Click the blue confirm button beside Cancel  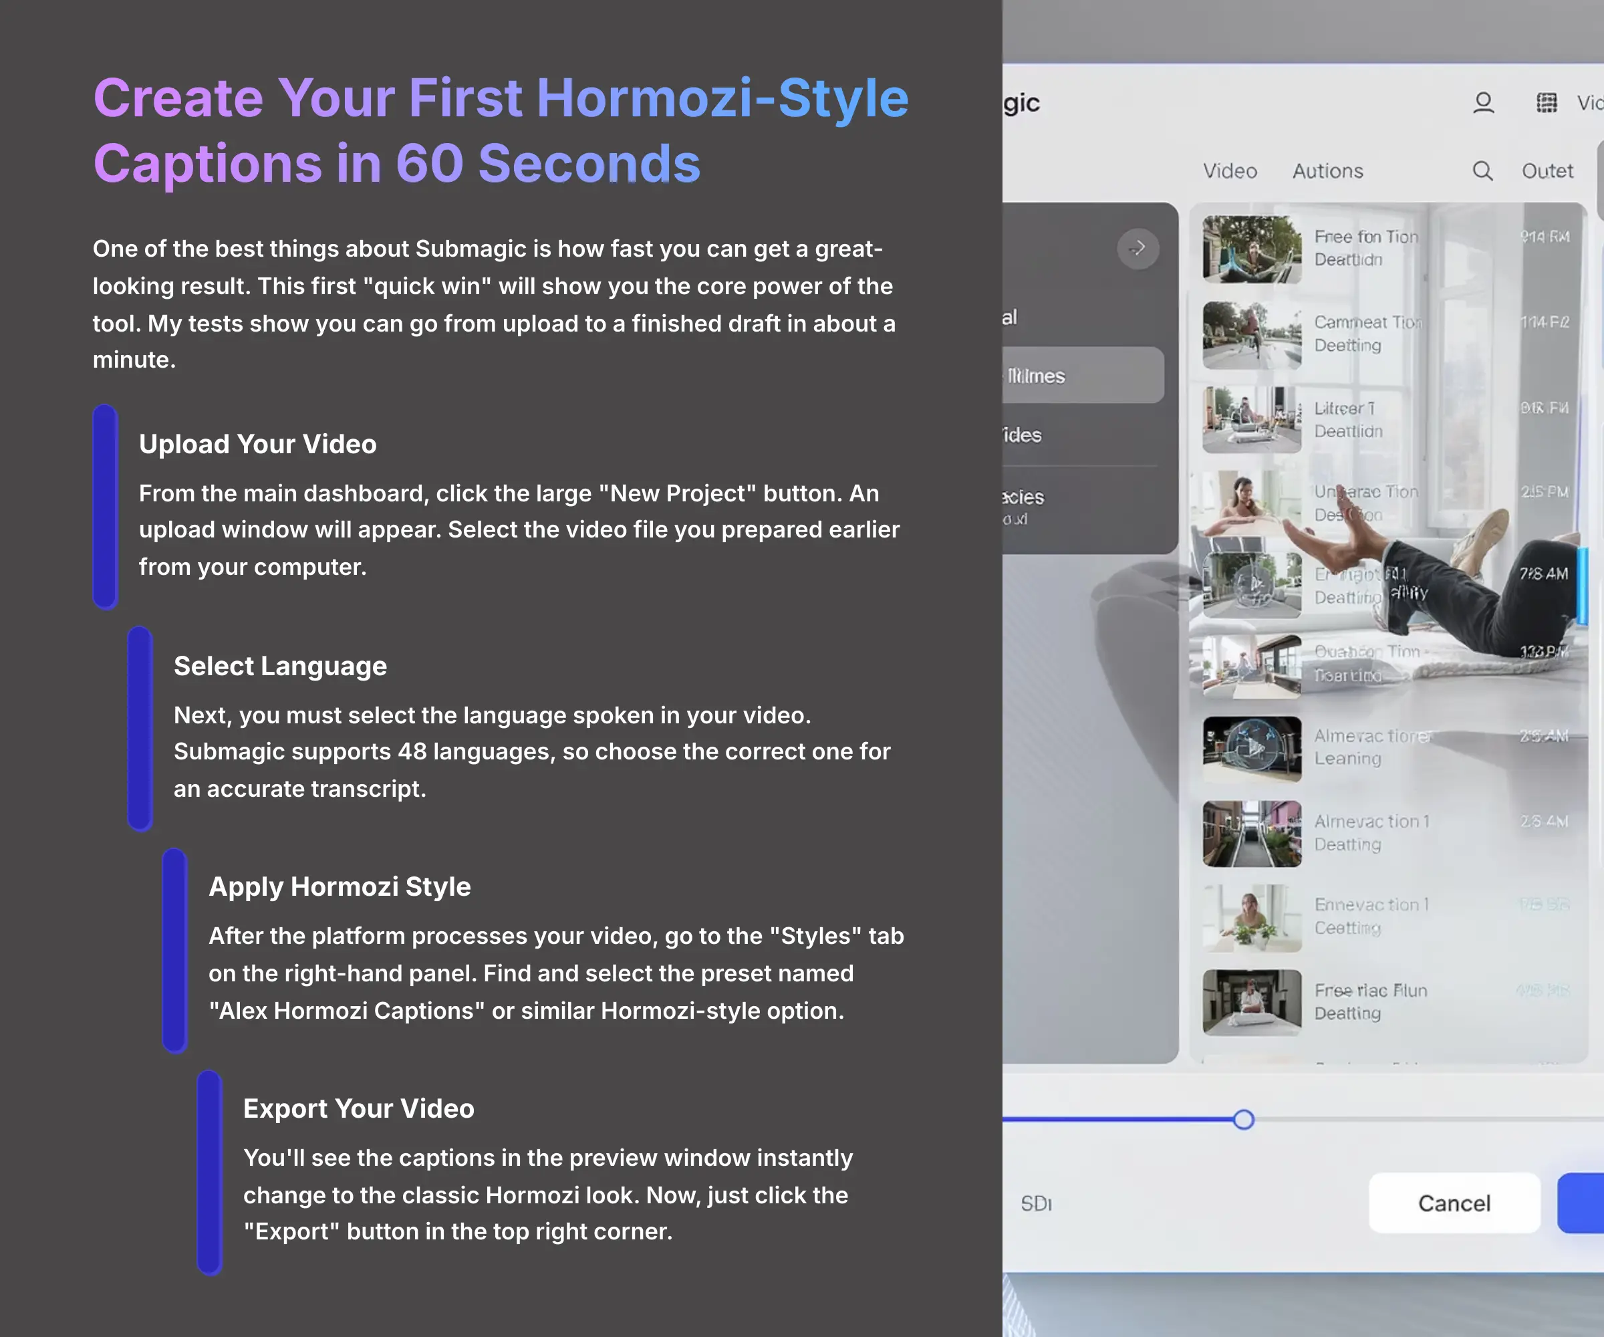1581,1203
